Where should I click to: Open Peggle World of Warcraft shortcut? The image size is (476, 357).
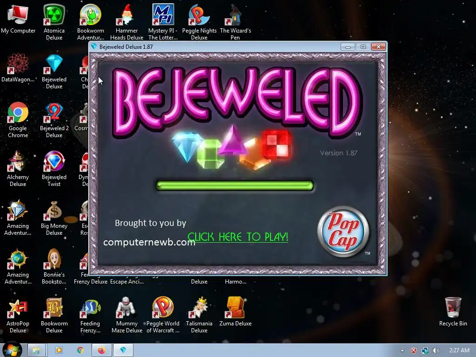(163, 316)
